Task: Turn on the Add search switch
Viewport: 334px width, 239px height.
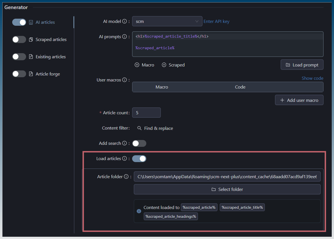Action: [139, 143]
